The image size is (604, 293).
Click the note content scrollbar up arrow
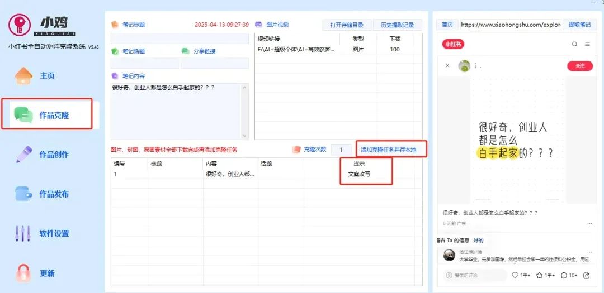pos(245,88)
